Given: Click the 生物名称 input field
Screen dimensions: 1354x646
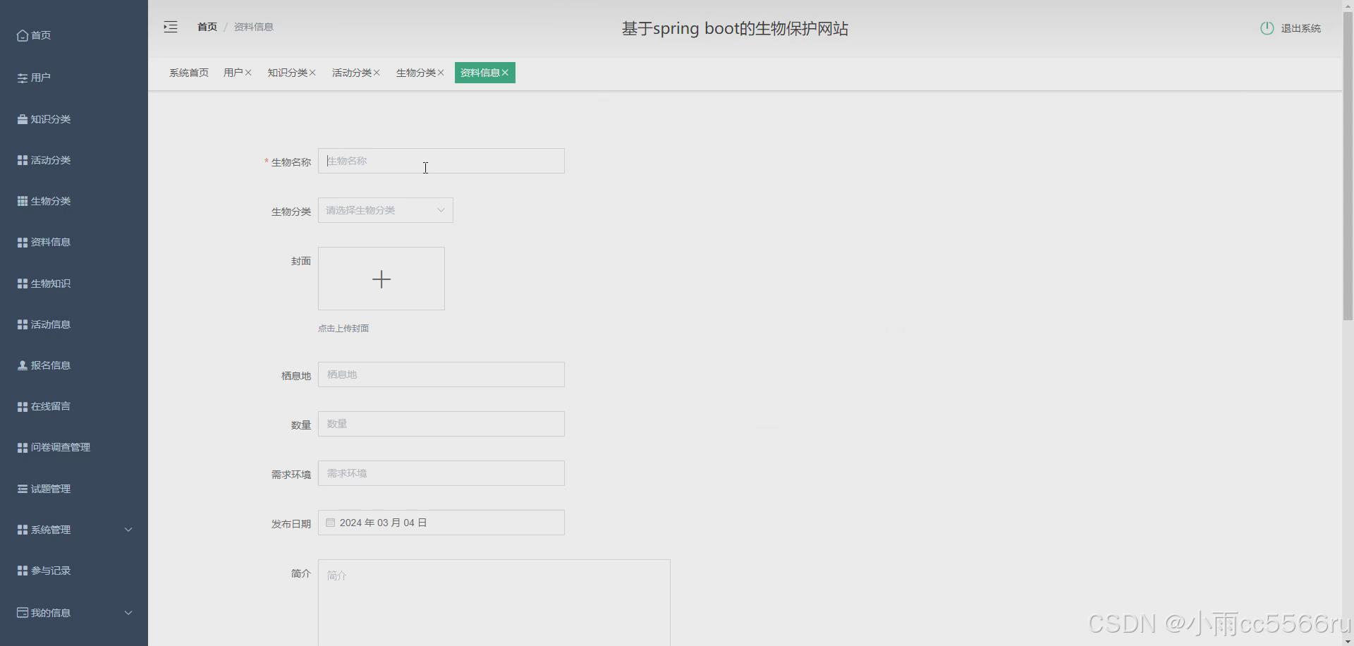Looking at the screenshot, I should (441, 161).
